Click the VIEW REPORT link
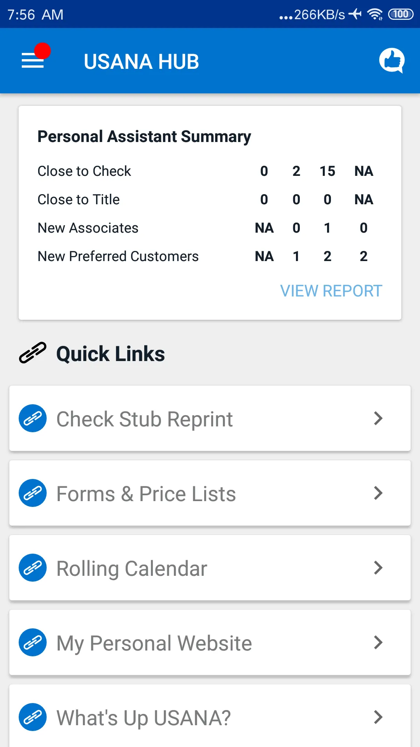The height and width of the screenshot is (747, 420). (x=331, y=291)
